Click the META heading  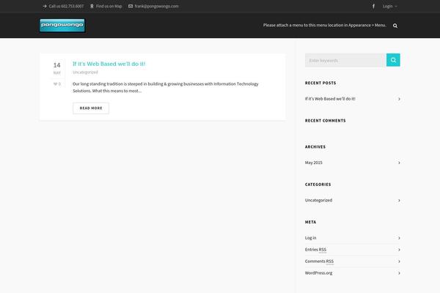[x=311, y=222]
